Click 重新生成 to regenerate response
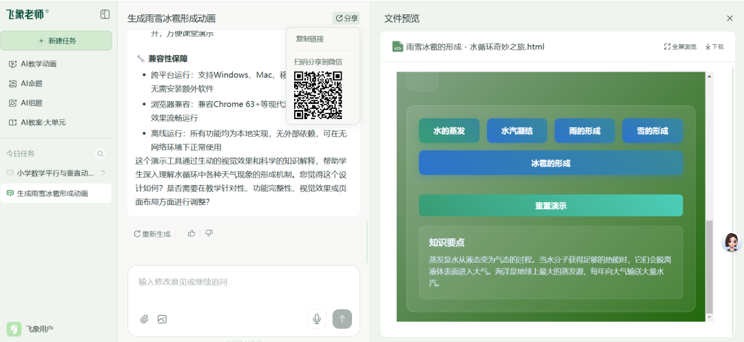744x342 pixels. pos(152,233)
